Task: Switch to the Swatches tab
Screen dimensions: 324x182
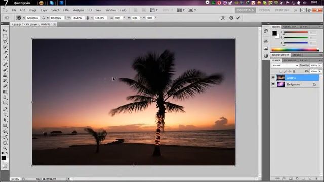Action: coord(290,27)
